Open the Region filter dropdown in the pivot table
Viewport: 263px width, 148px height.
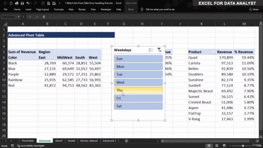(x=55, y=52)
